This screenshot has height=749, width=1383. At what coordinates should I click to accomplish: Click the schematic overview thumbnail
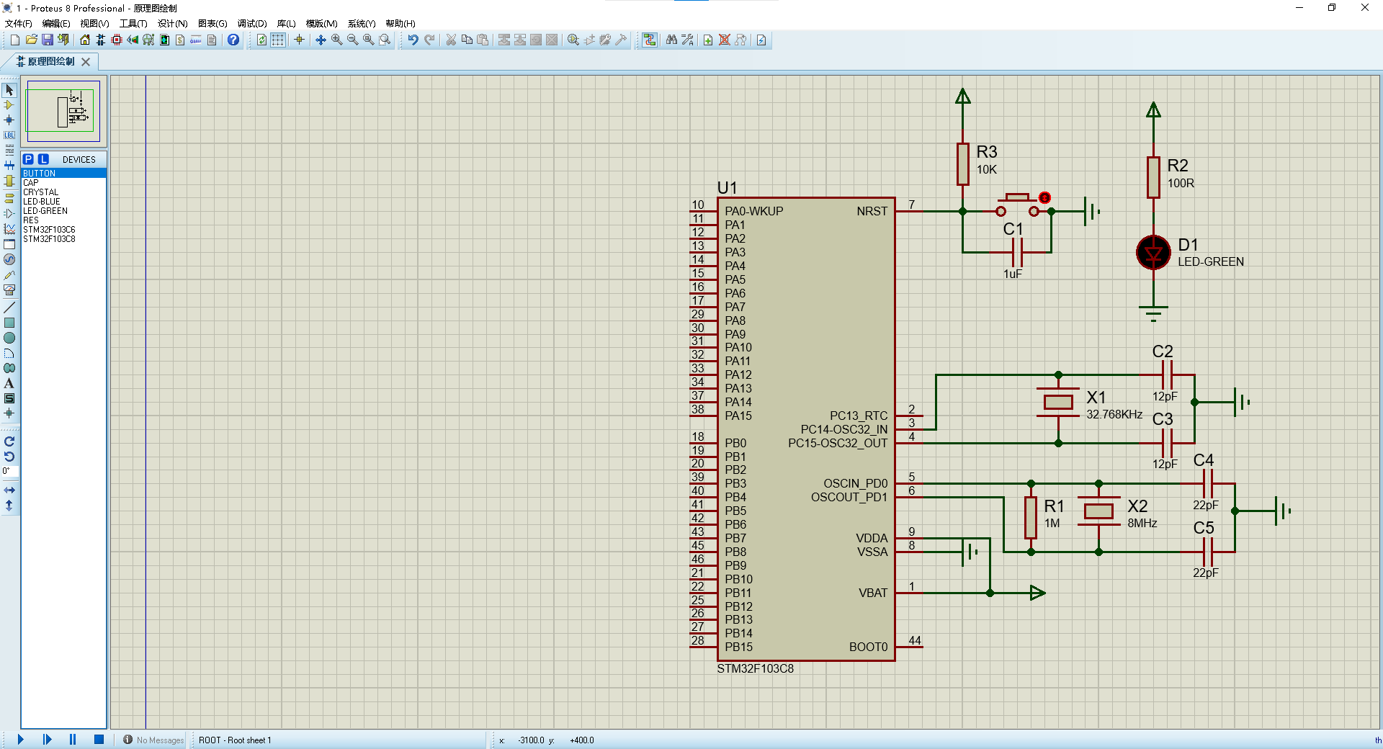(x=63, y=111)
